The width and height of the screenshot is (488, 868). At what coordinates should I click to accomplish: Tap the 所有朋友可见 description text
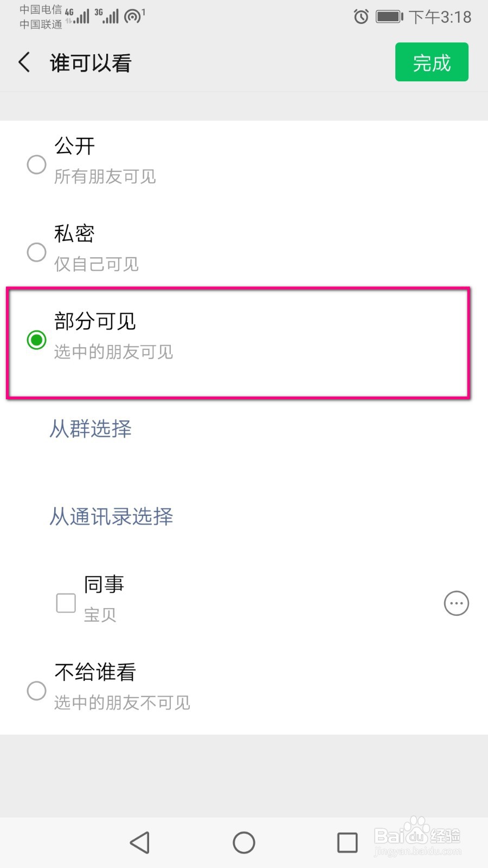coord(105,176)
